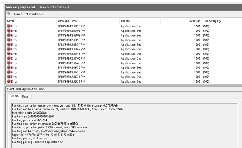
Task: Select error icon of 2:16:27 PM event
Action: click(x=9, y=81)
